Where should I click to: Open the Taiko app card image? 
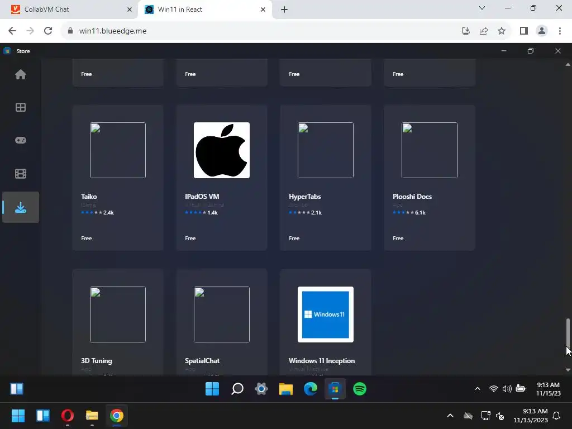pyautogui.click(x=118, y=150)
